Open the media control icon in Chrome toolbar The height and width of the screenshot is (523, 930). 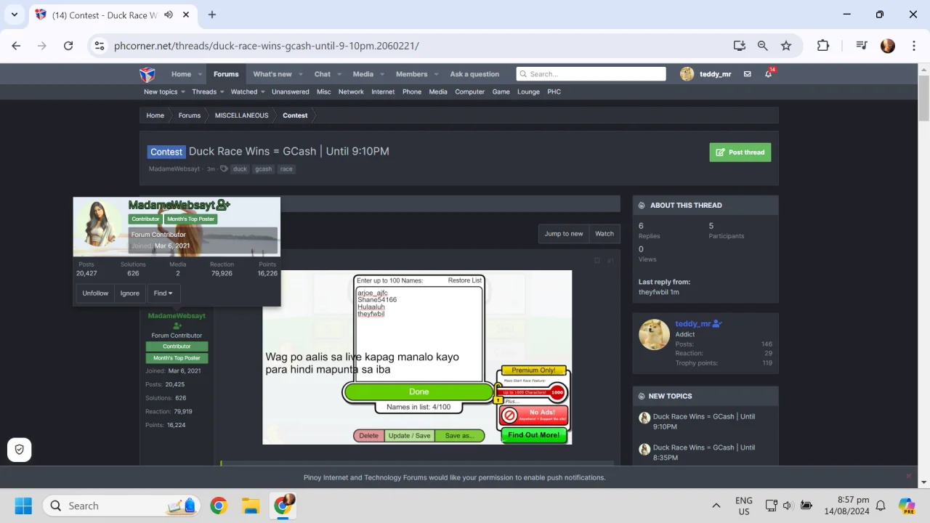(x=862, y=46)
